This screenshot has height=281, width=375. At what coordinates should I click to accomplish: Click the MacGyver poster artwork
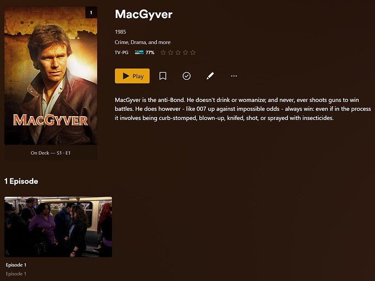(x=51, y=75)
